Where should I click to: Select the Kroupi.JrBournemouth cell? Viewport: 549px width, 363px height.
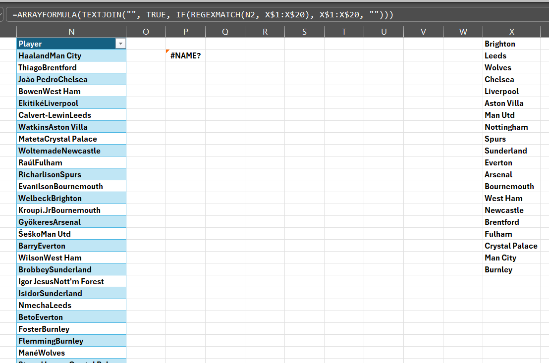click(x=71, y=210)
